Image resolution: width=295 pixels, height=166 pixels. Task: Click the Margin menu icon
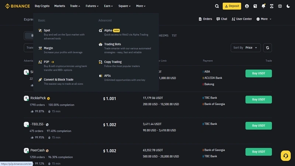pyautogui.click(x=40, y=48)
